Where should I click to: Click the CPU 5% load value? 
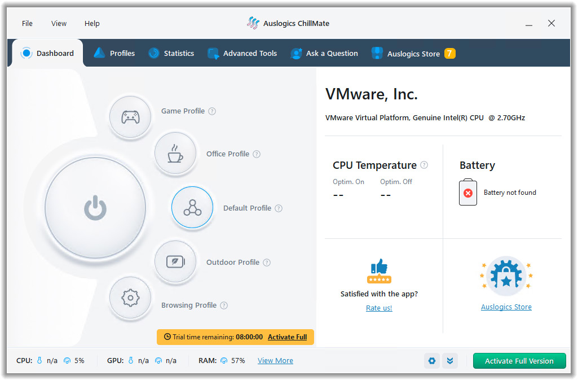coord(80,360)
